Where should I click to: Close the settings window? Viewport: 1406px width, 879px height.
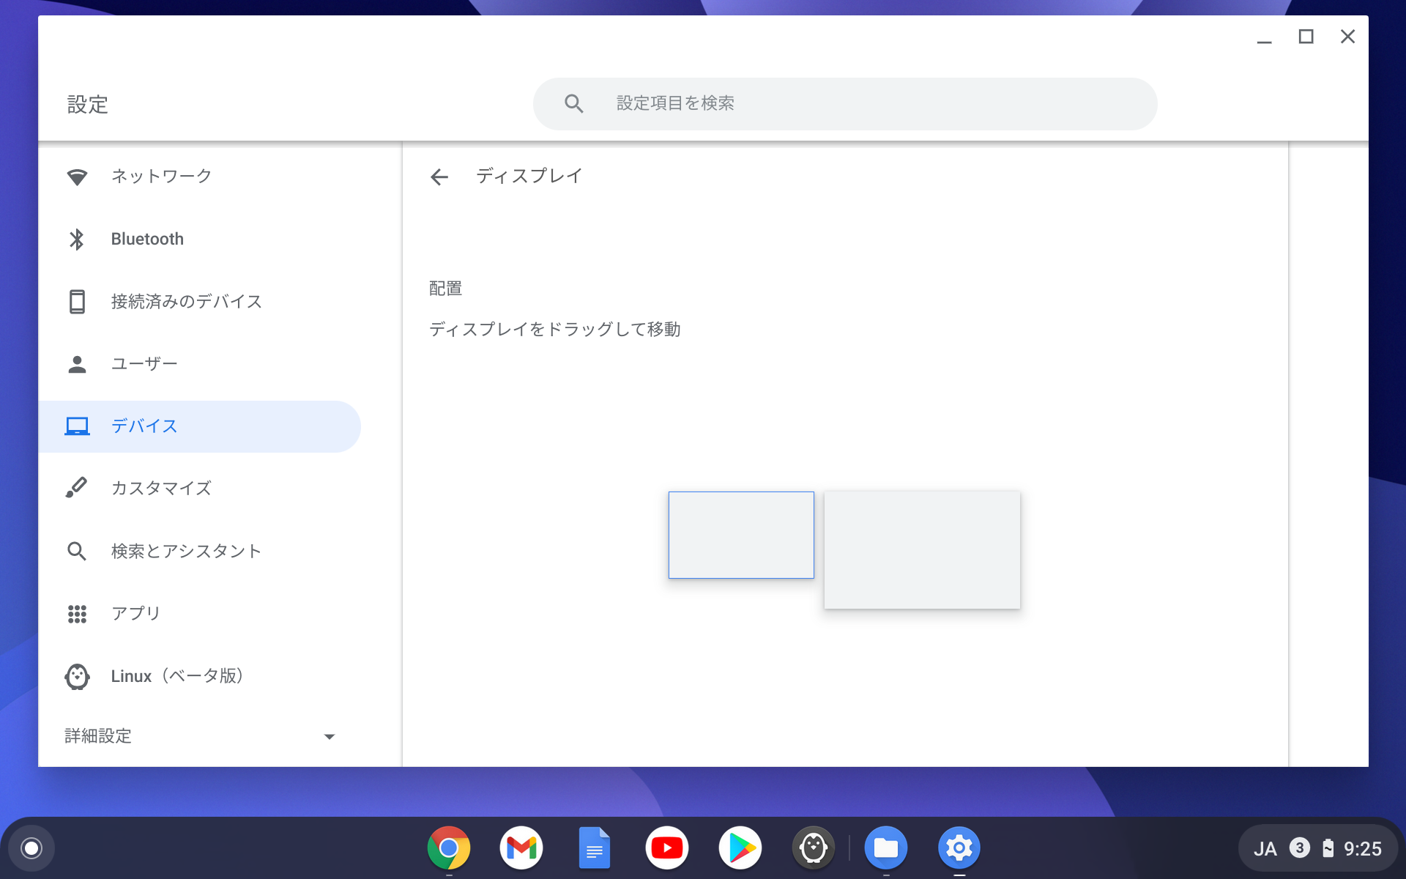tap(1347, 37)
